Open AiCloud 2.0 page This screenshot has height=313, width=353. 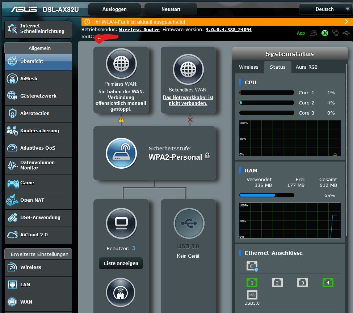38,235
